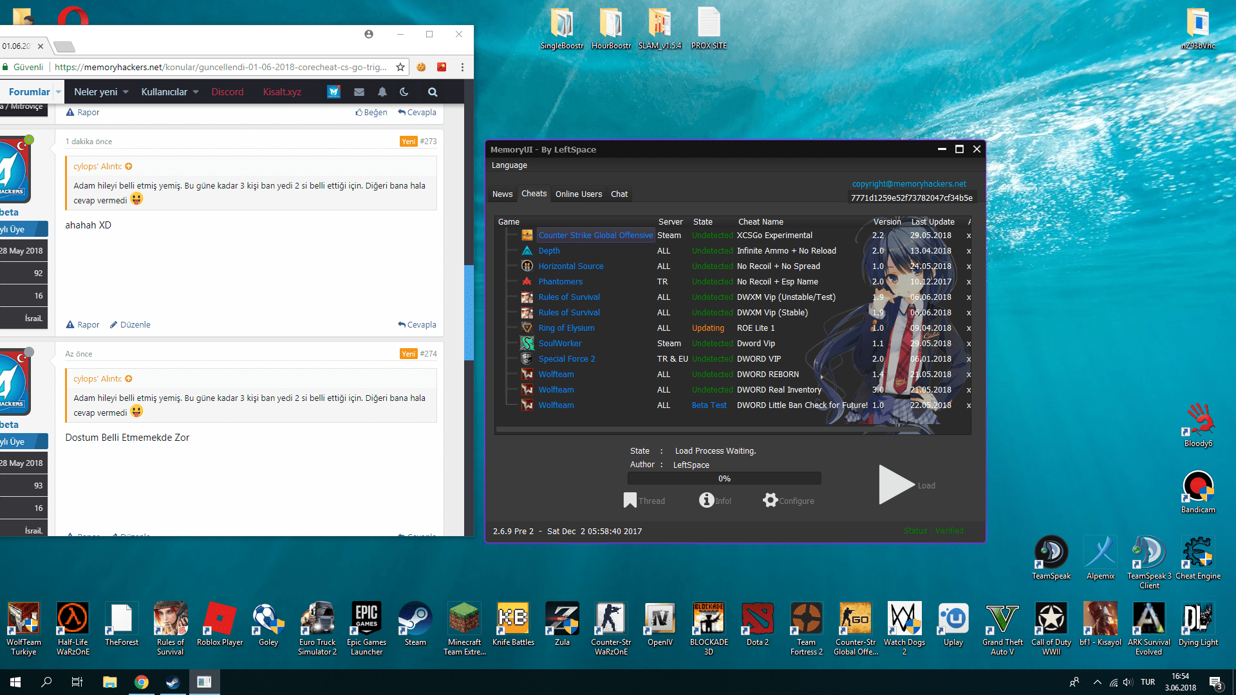This screenshot has height=695, width=1236.
Task: Click the Last Update column header
Action: click(933, 221)
